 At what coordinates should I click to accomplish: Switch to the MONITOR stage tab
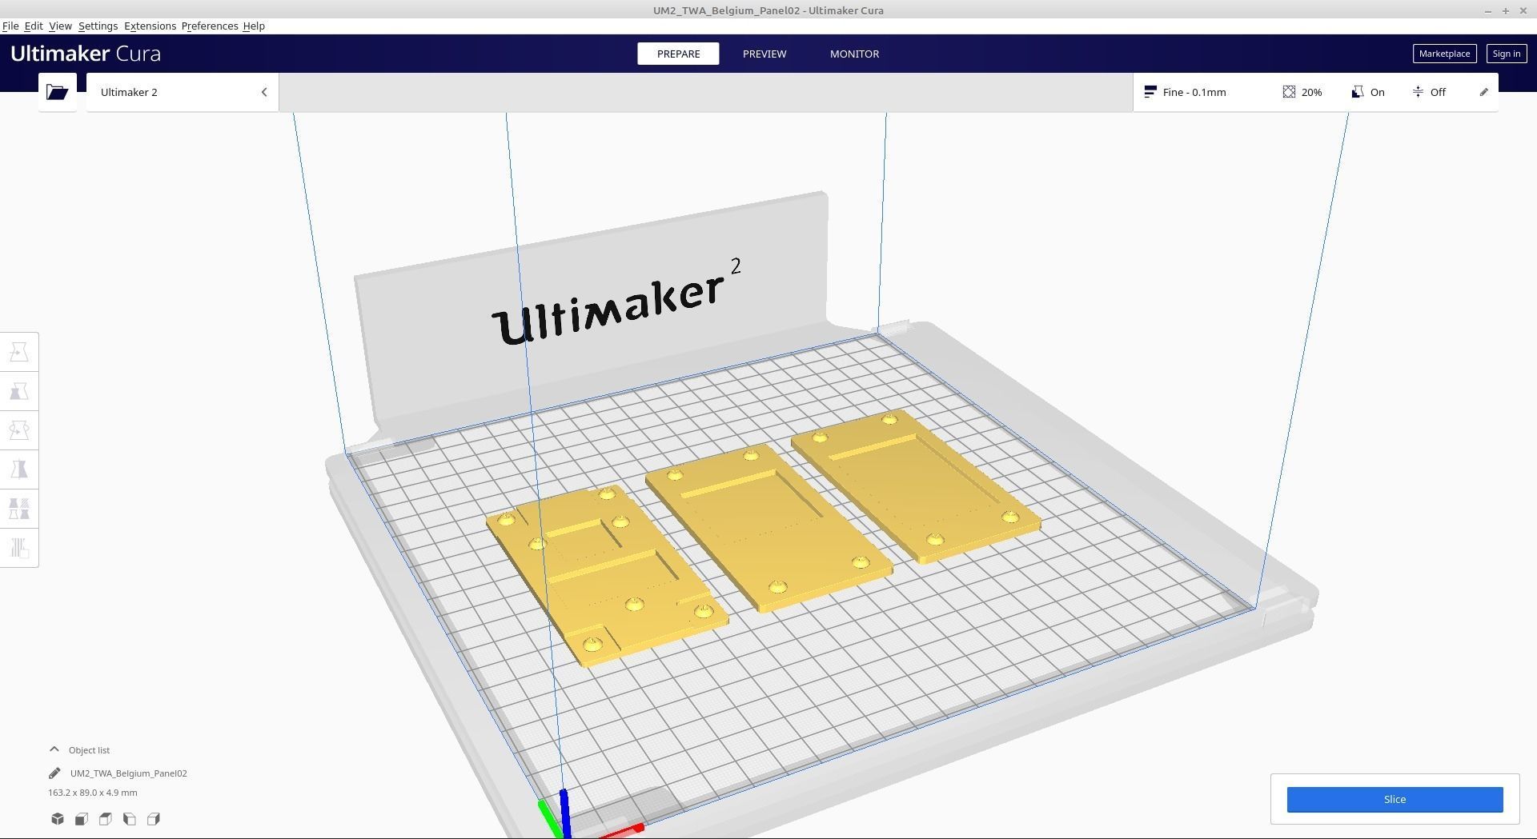point(854,54)
